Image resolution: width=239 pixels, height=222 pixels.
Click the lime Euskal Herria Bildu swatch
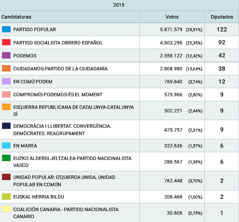(6, 197)
